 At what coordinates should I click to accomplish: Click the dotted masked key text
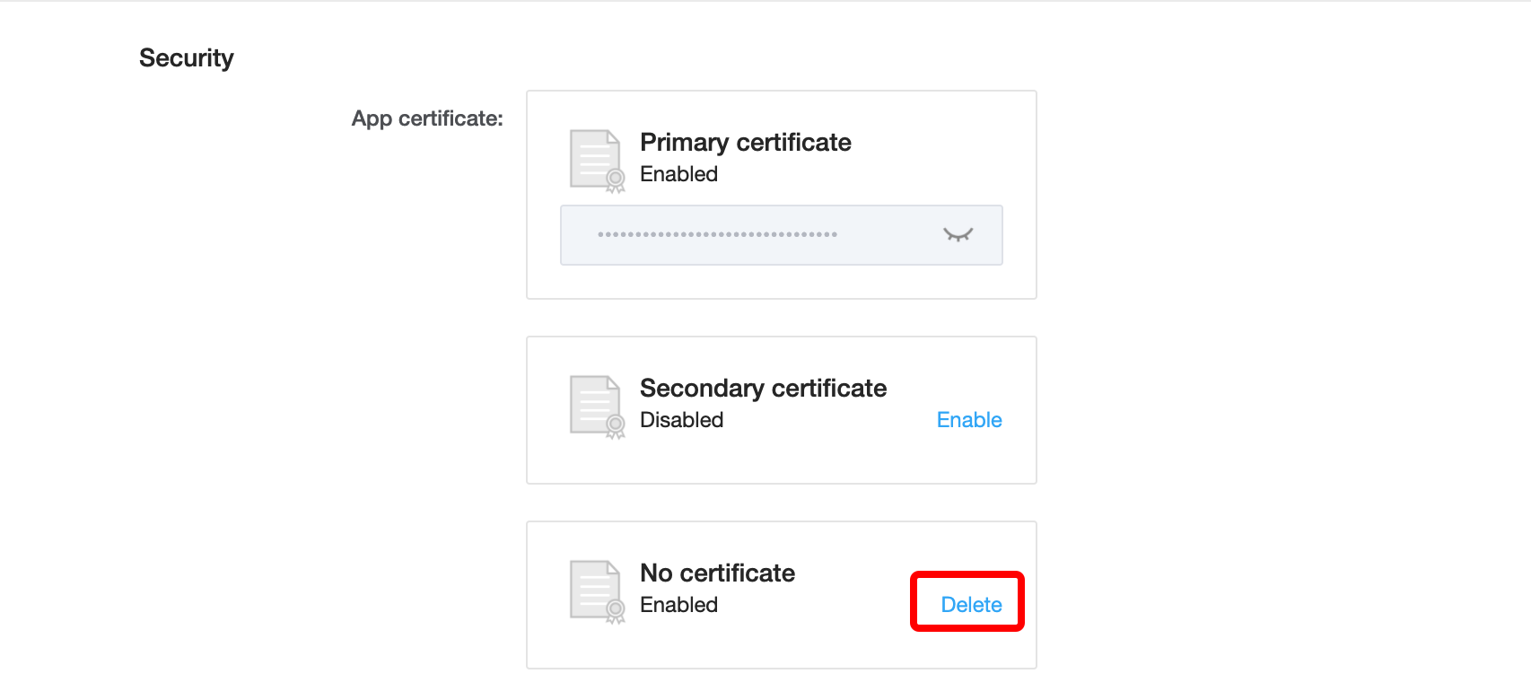click(717, 235)
